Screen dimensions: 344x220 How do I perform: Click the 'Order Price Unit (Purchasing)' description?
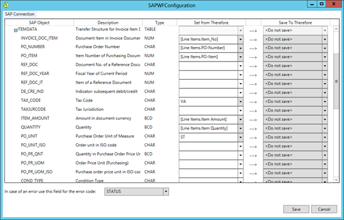click(x=102, y=163)
